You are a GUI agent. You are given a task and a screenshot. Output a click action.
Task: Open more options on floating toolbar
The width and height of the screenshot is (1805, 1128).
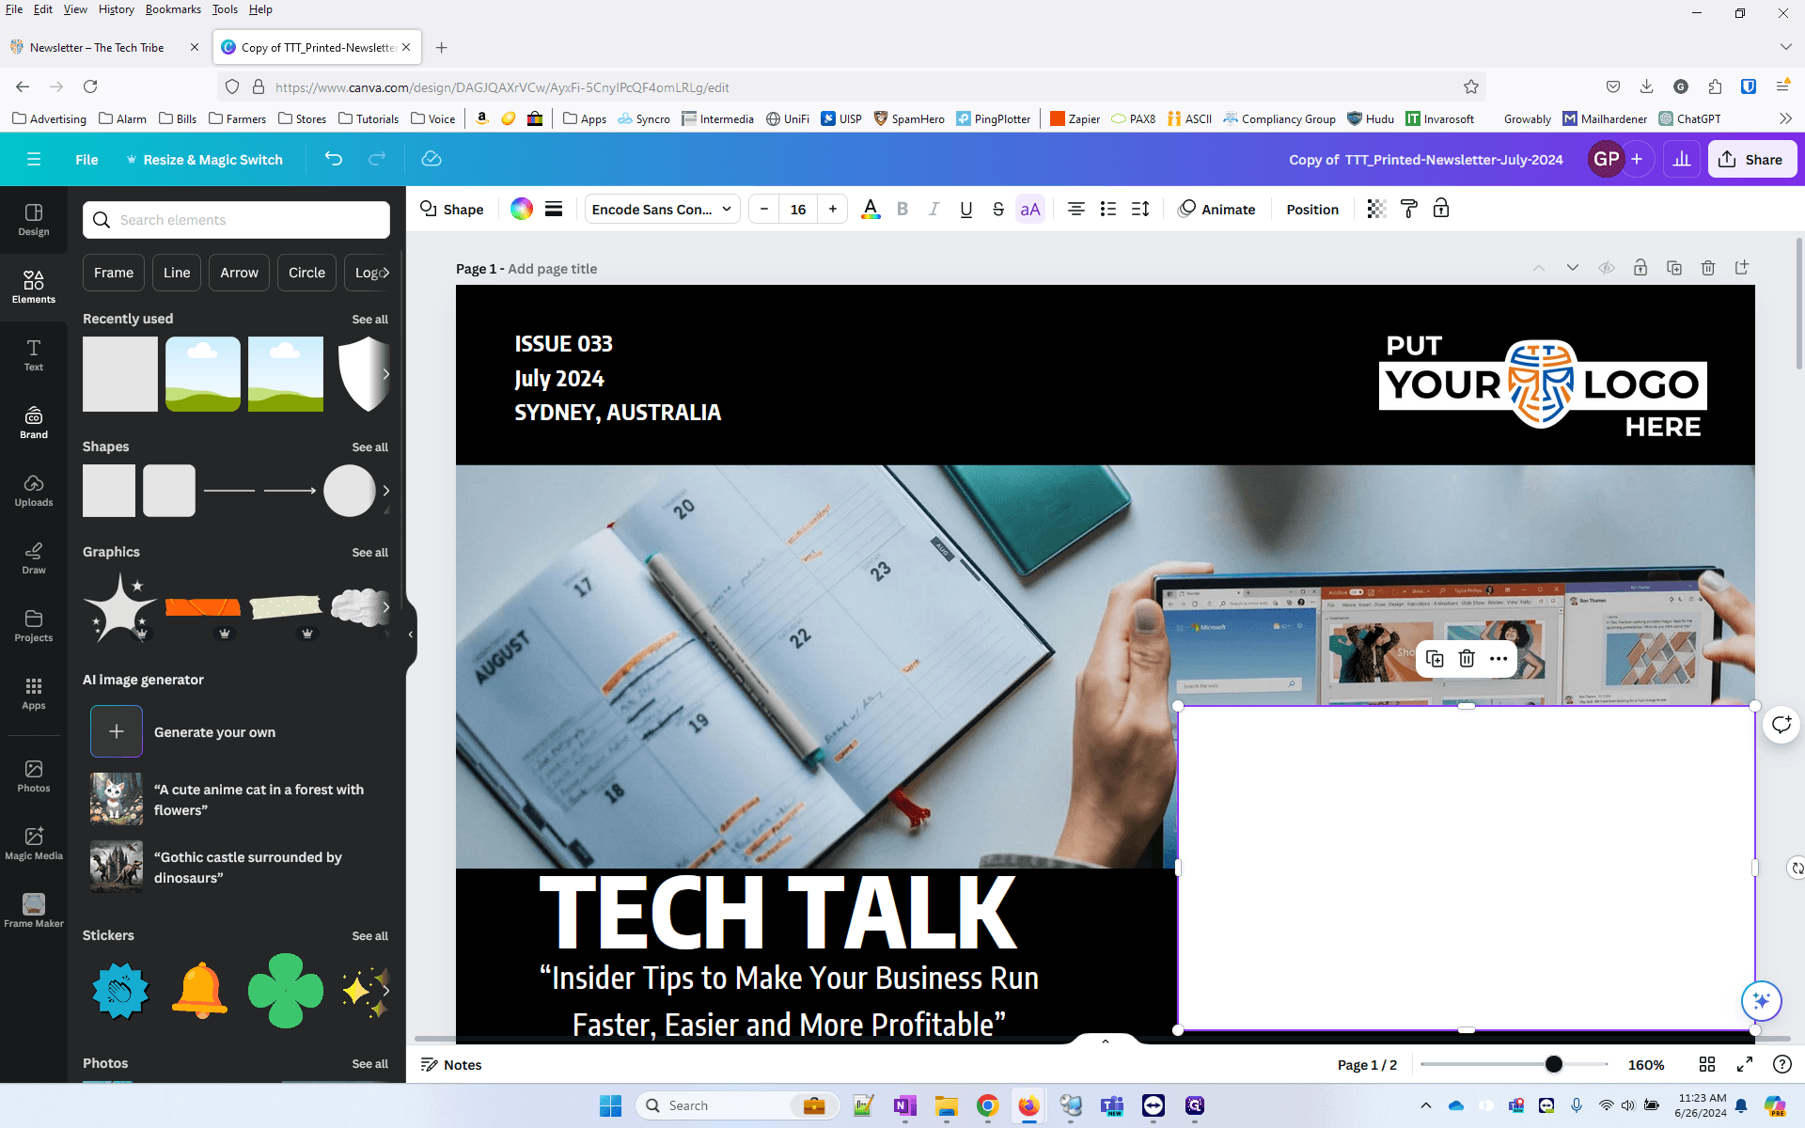pyautogui.click(x=1499, y=659)
